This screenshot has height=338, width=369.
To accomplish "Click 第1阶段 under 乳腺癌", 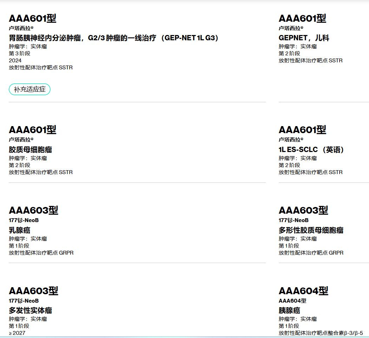I will (19, 246).
